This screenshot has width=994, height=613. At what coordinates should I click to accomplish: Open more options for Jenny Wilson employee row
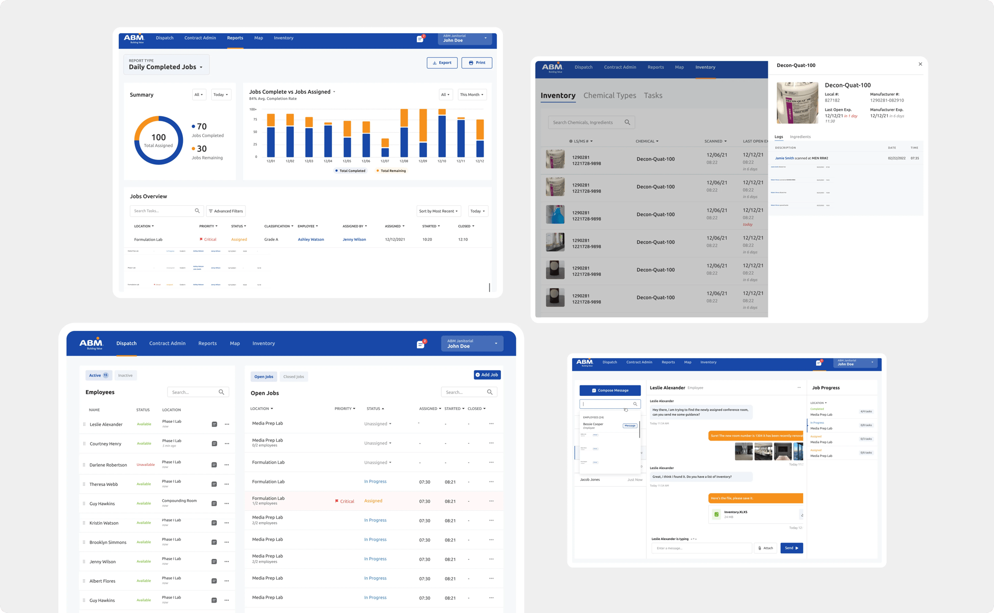tap(227, 561)
